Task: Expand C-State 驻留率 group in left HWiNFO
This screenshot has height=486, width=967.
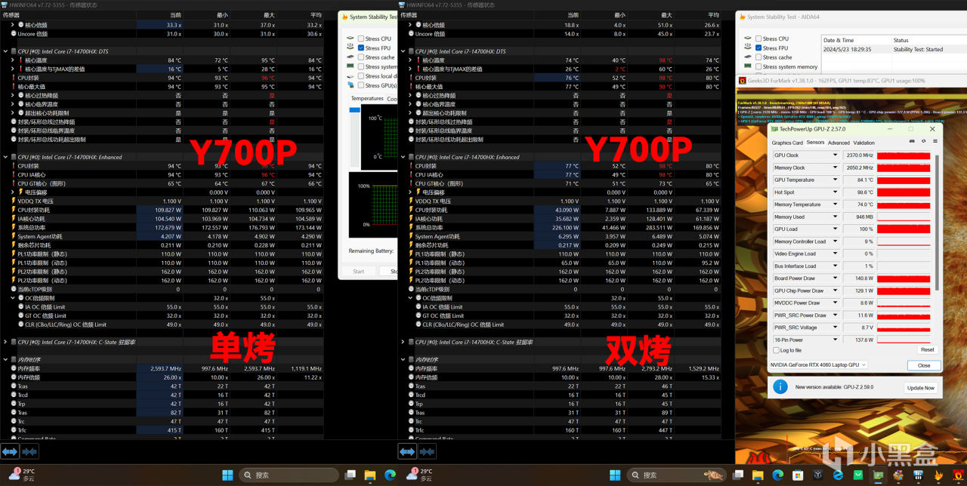Action: [x=6, y=342]
